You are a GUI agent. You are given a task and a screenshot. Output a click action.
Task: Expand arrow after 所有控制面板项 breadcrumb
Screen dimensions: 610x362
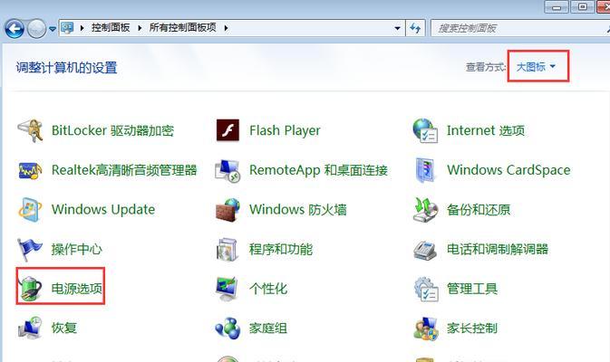point(226,28)
